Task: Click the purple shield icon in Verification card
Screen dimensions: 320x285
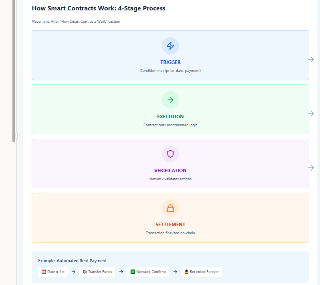Action: (170, 154)
